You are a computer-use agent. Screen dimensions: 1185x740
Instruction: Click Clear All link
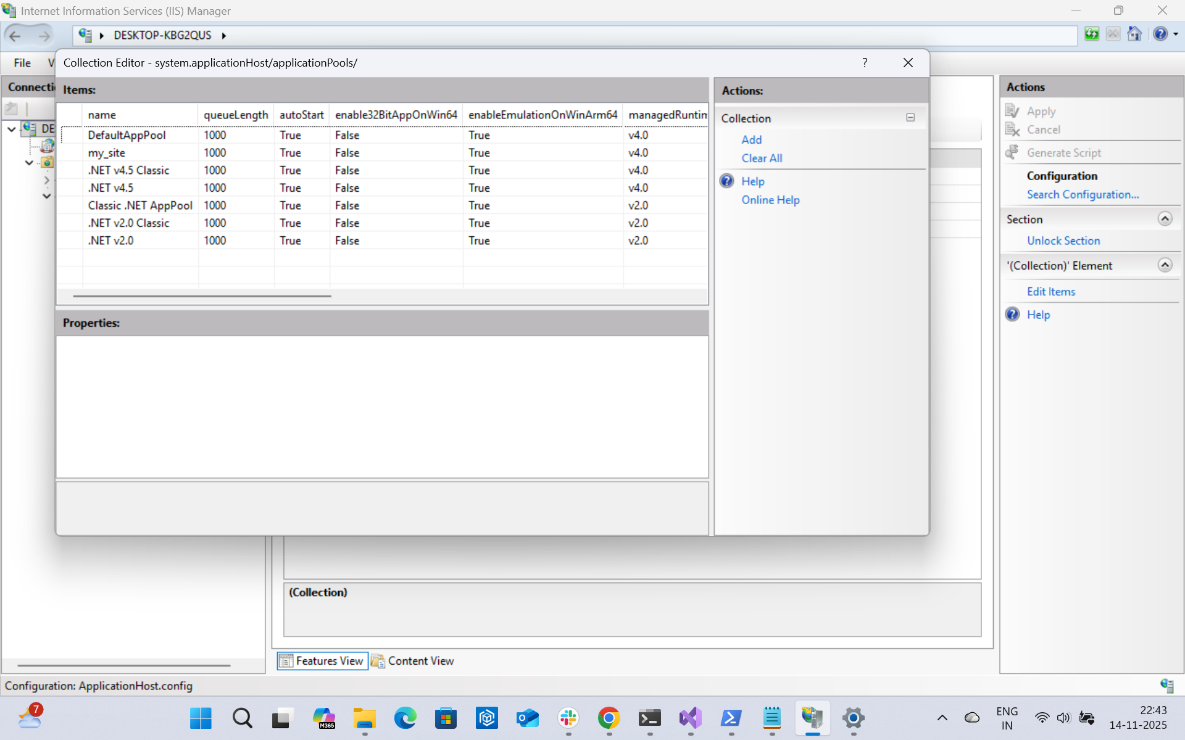click(x=762, y=158)
